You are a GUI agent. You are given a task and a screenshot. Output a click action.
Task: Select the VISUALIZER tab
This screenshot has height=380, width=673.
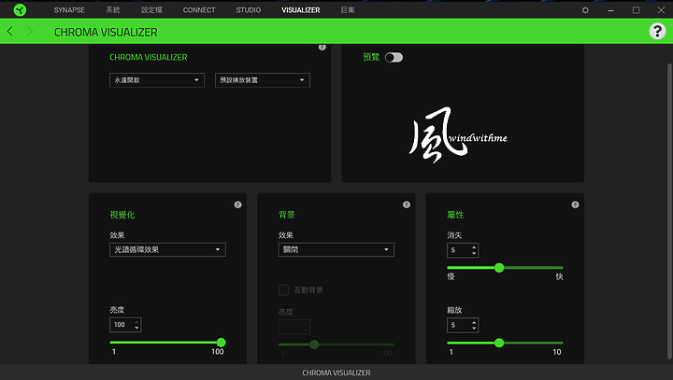click(x=300, y=10)
